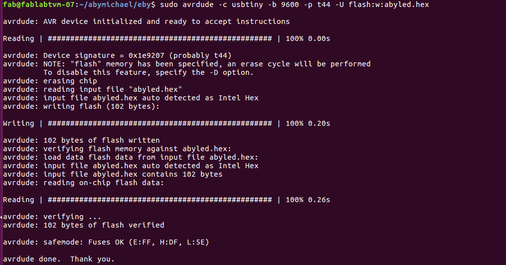Click the 'writing flash (102 bytes)' line
Viewport: 506px width, 265px height.
(81, 106)
